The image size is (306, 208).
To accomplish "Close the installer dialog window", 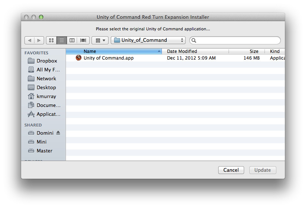I will (x=26, y=17).
